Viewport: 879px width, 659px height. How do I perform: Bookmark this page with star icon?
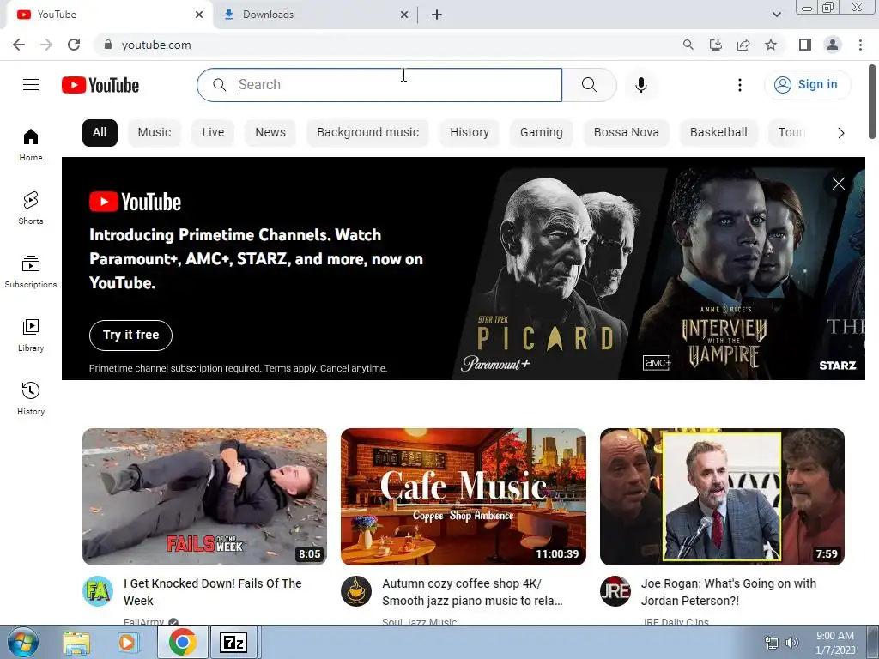771,45
